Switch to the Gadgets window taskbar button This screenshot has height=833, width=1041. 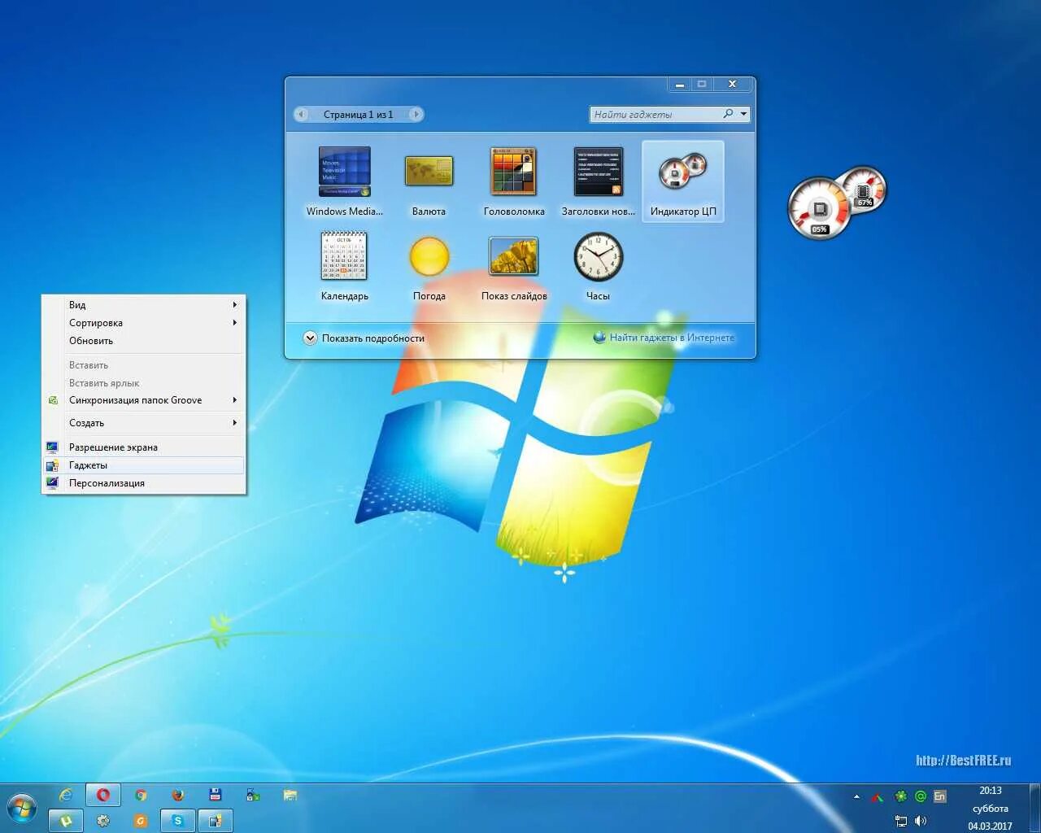216,821
